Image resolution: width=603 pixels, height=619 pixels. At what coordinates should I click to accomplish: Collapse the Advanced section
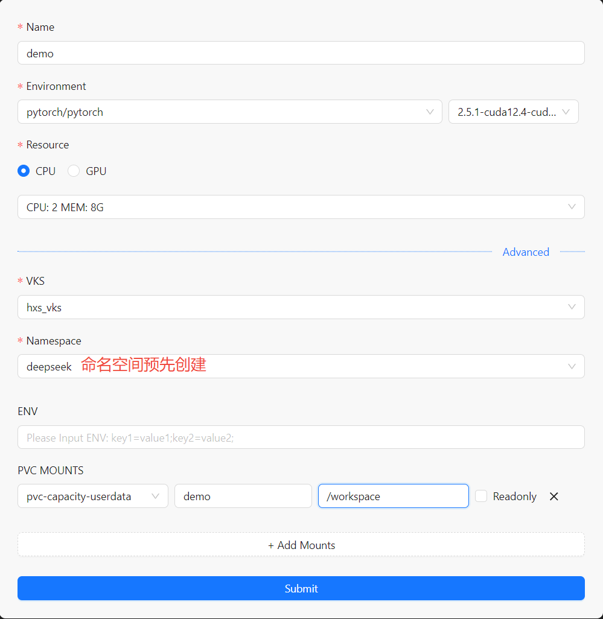tap(526, 252)
